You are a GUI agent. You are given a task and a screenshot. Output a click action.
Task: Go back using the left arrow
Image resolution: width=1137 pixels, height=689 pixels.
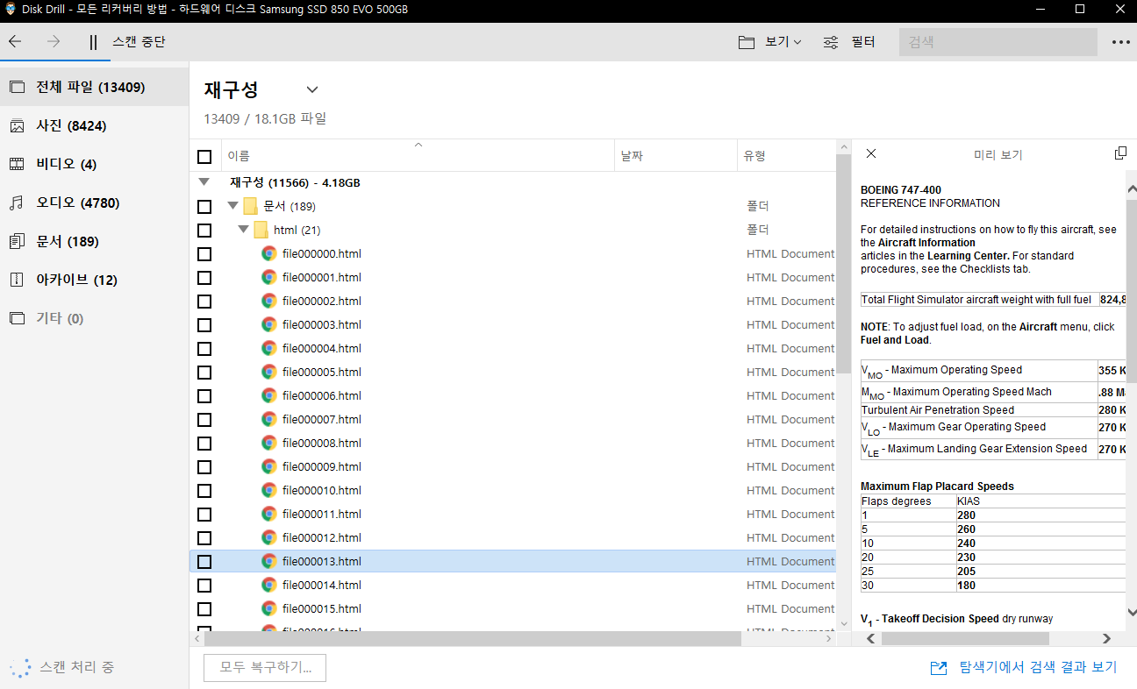[15, 41]
